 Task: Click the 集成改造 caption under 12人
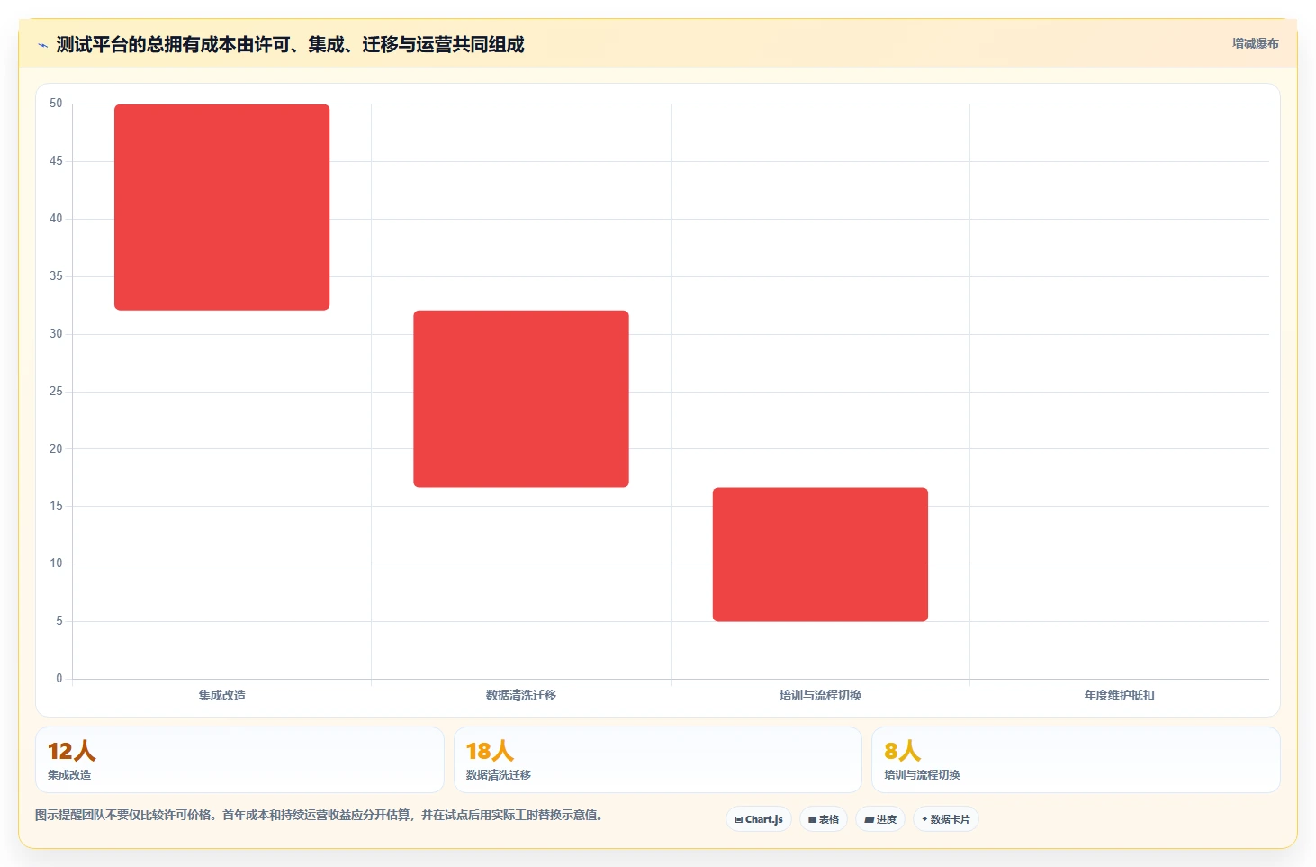pos(69,774)
